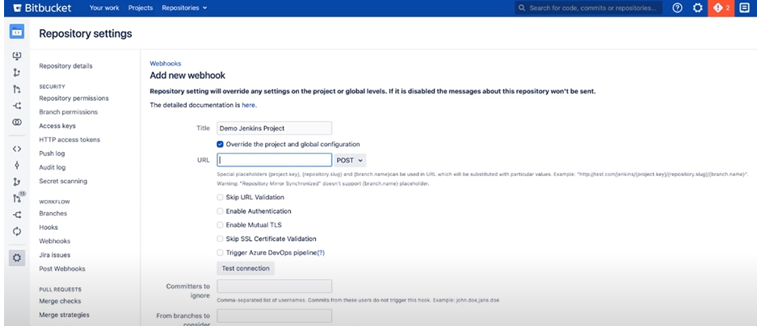
Task: Select Repository details in settings menu
Action: tap(65, 66)
